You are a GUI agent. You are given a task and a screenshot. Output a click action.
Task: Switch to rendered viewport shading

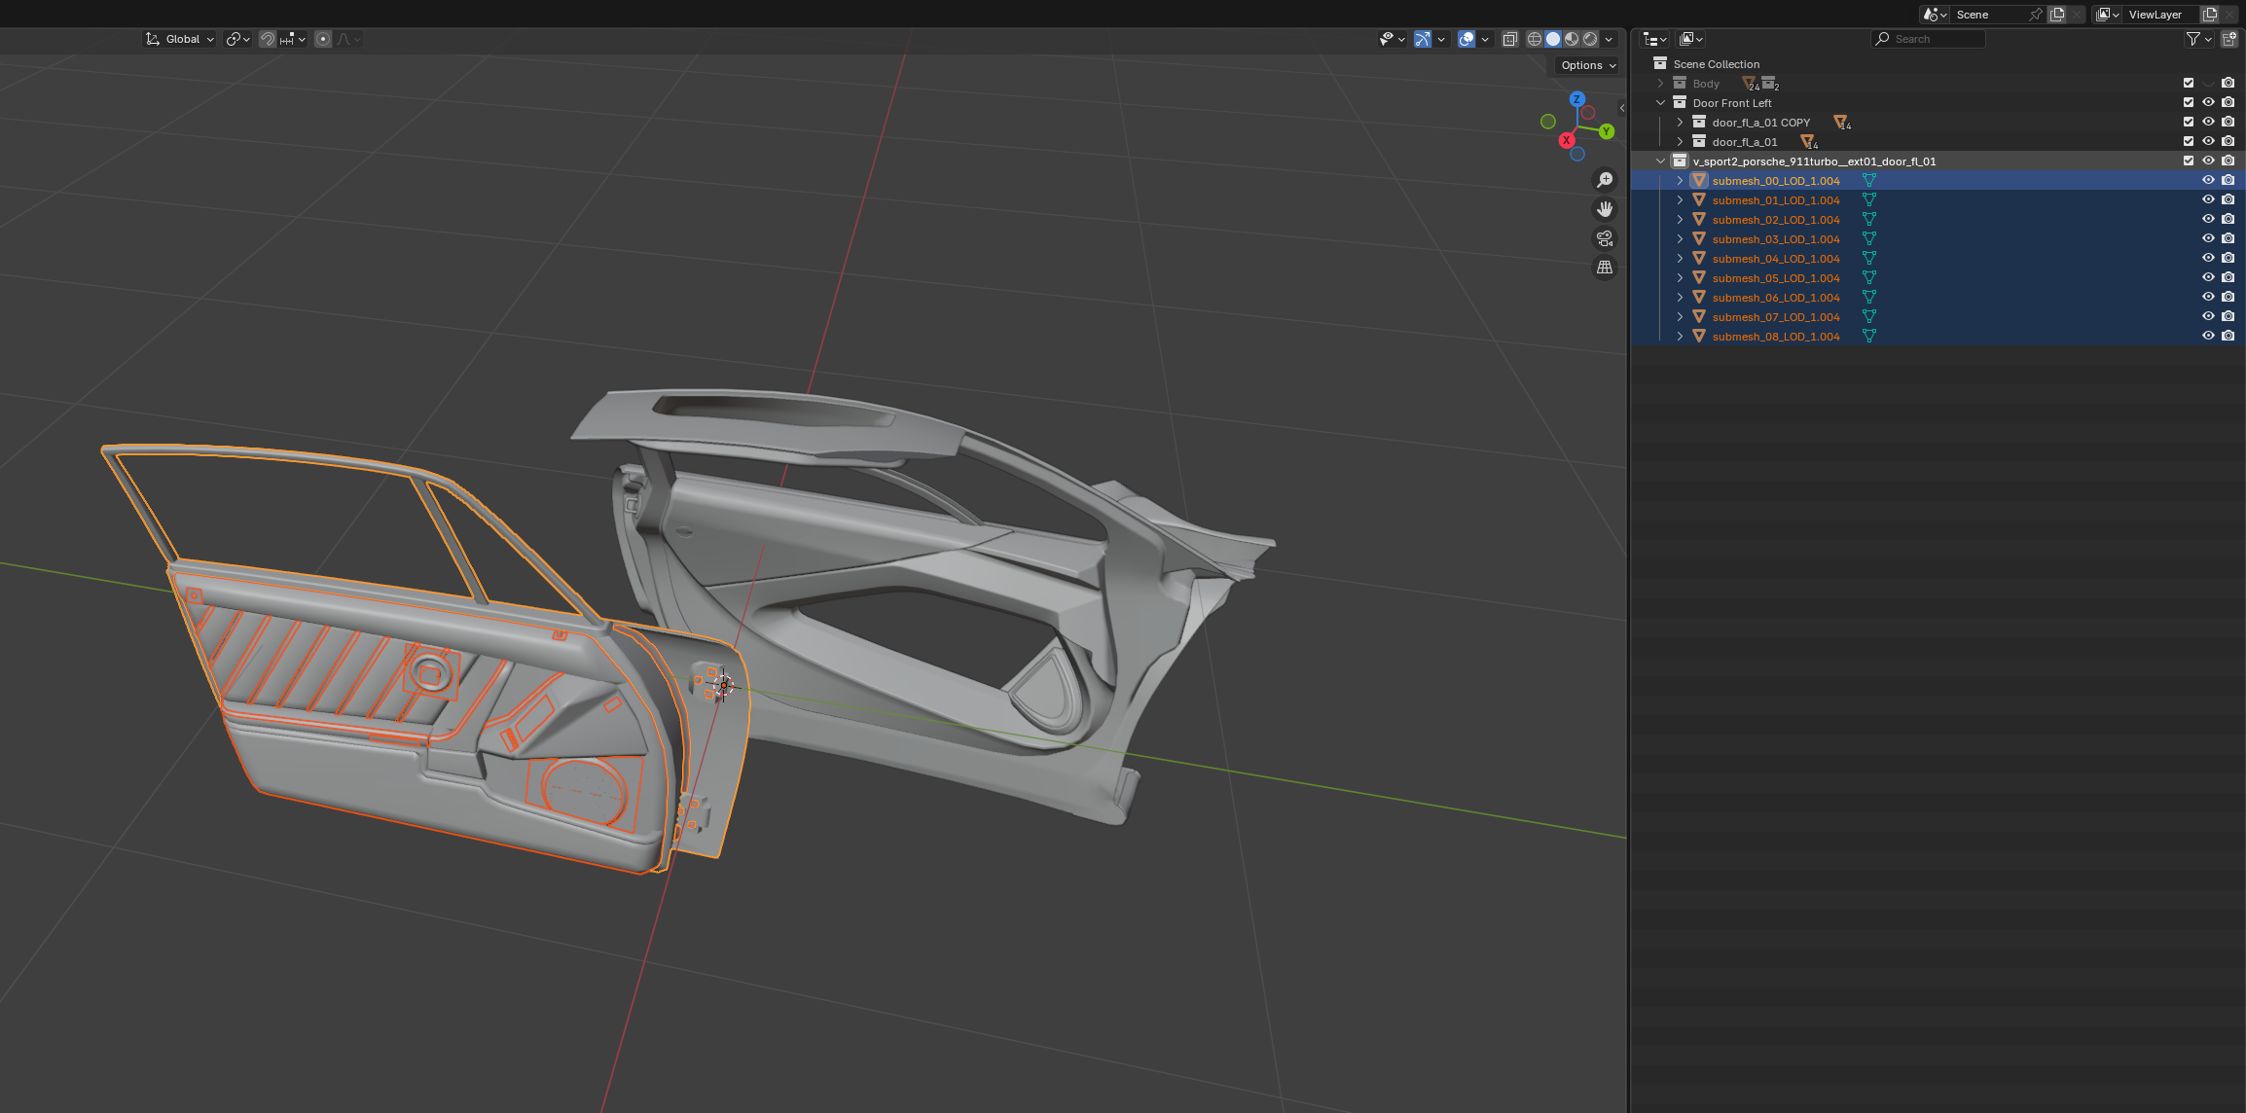tap(1590, 39)
